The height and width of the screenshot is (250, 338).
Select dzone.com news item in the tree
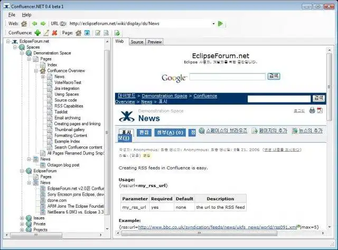pos(57,200)
